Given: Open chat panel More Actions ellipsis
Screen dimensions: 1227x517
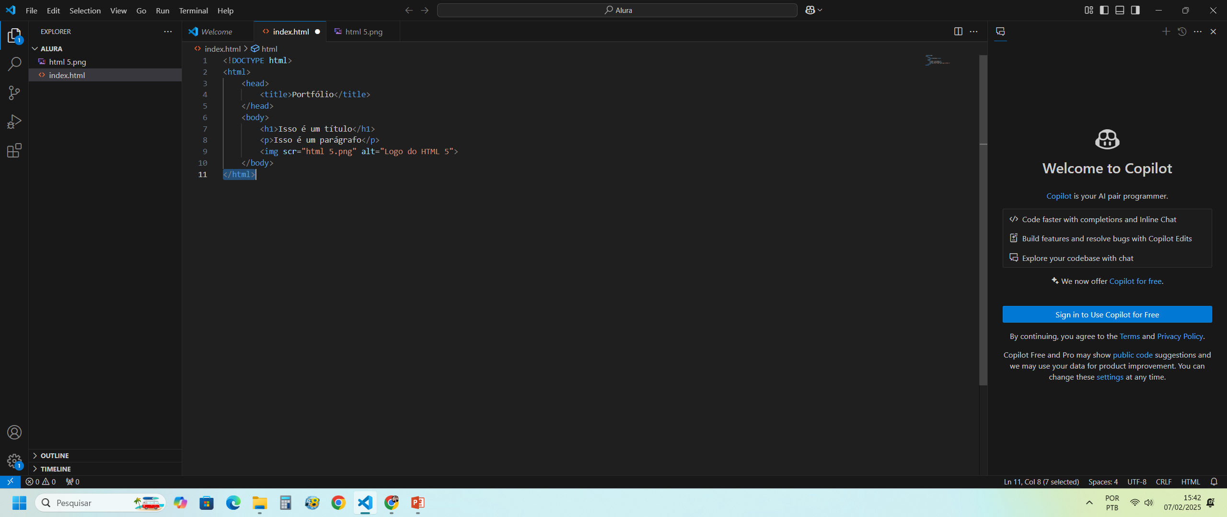Looking at the screenshot, I should [1198, 32].
